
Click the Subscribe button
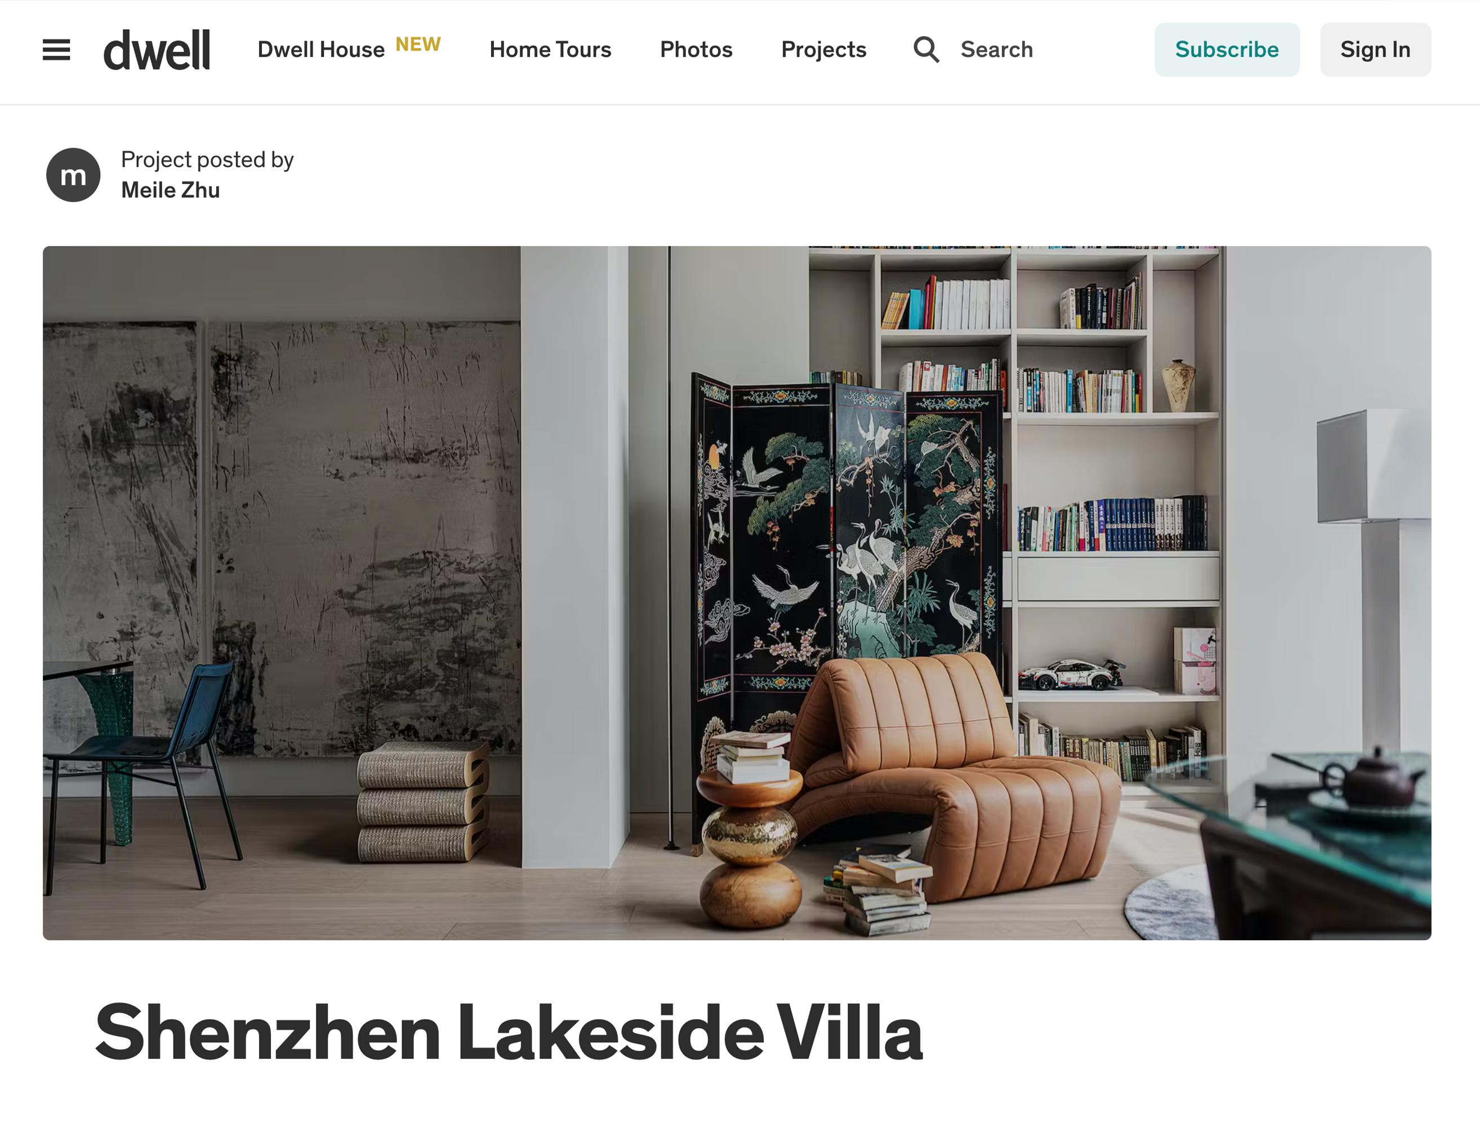pos(1226,50)
